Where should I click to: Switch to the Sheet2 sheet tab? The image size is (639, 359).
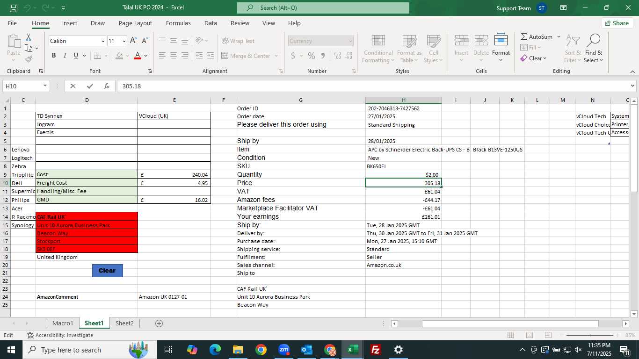coord(124,323)
